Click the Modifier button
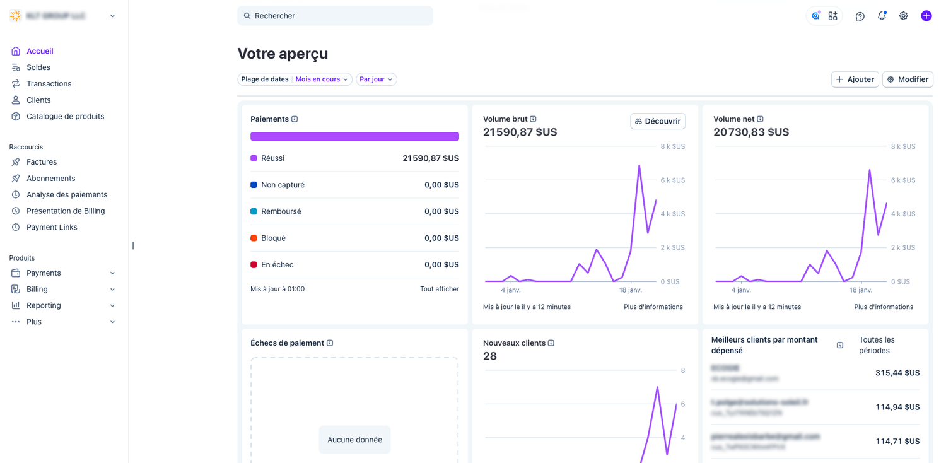Image resolution: width=946 pixels, height=463 pixels. [908, 79]
